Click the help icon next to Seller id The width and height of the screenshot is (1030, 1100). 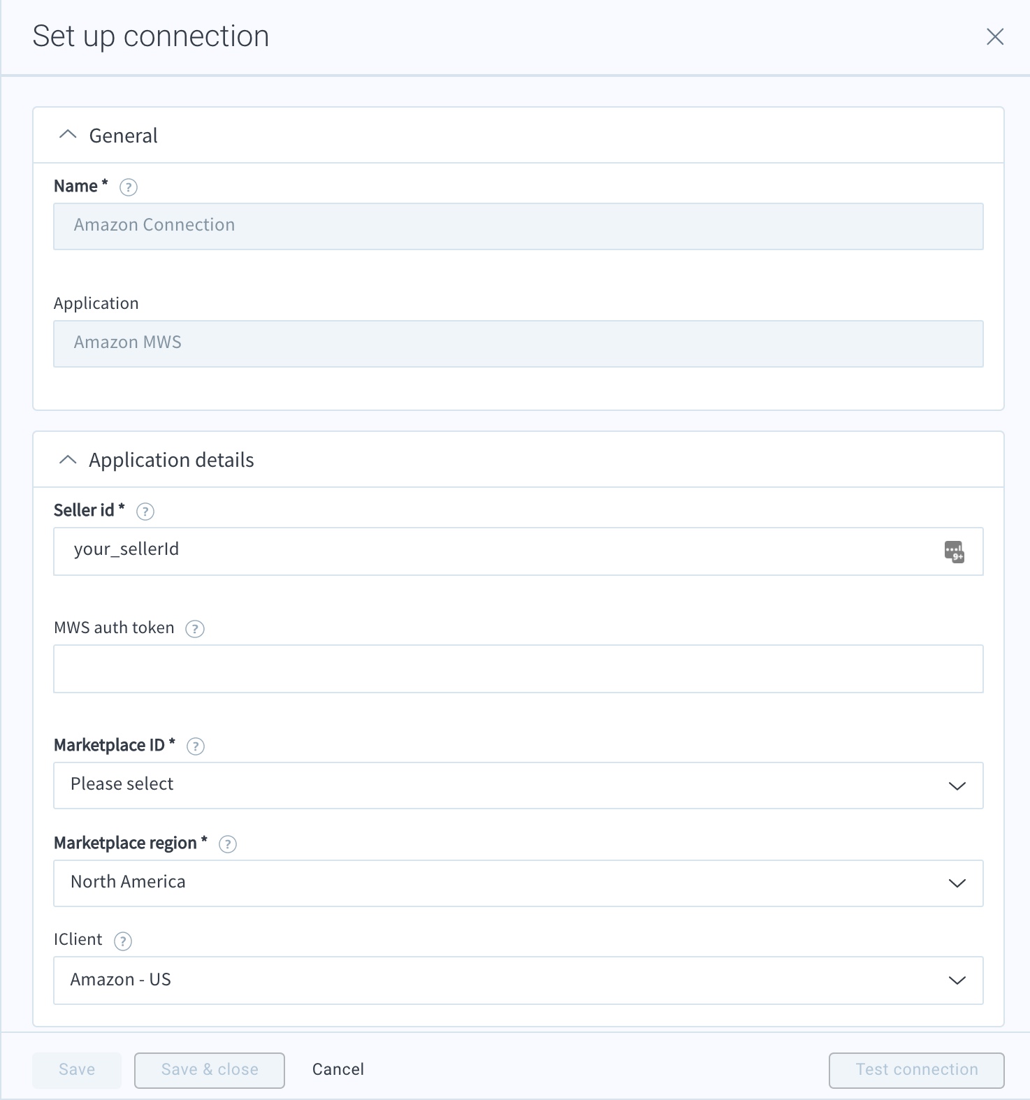tap(145, 511)
